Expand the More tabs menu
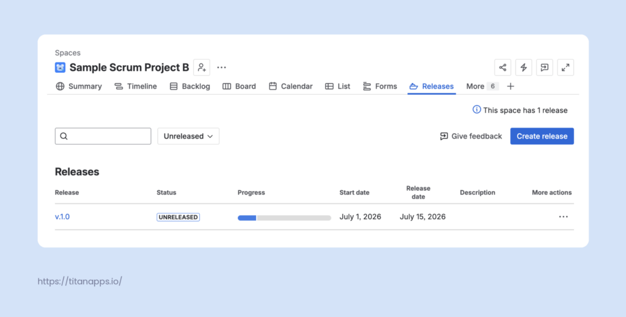626x317 pixels. click(x=482, y=86)
